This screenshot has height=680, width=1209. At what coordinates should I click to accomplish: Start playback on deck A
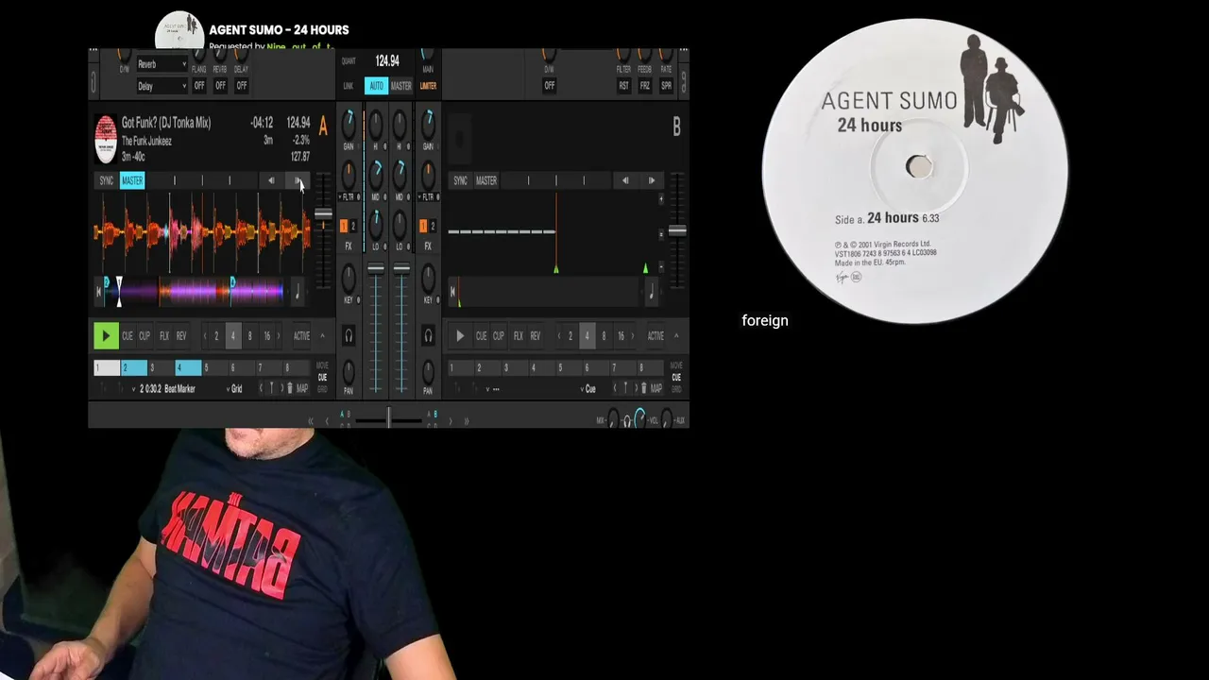tap(105, 335)
